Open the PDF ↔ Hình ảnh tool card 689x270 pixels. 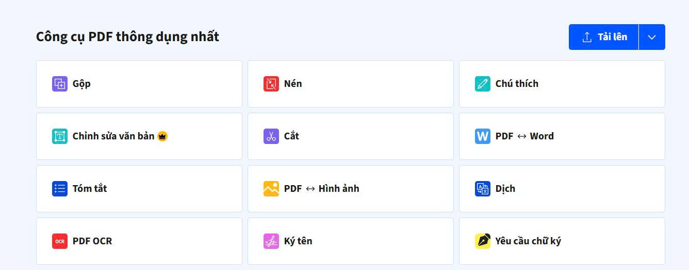(351, 189)
